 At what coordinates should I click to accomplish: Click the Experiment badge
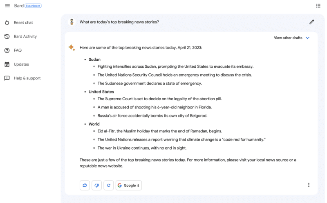point(33,6)
